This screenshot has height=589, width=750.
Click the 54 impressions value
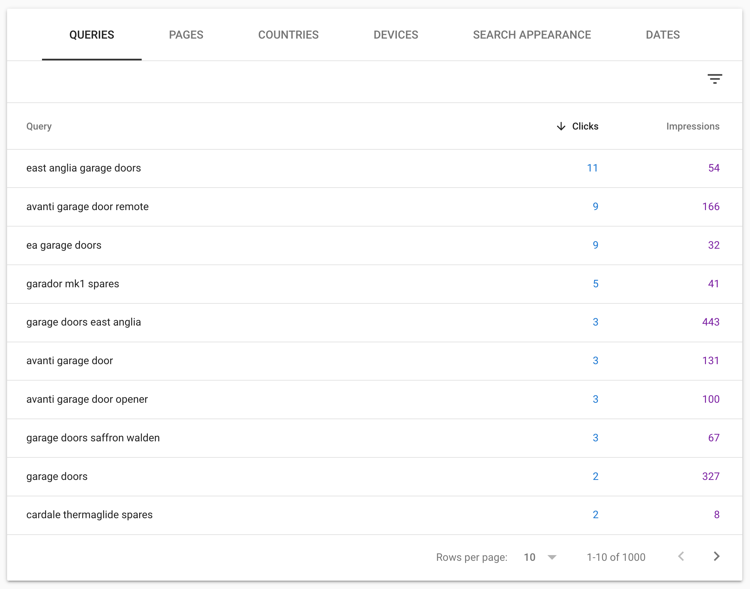(x=714, y=168)
